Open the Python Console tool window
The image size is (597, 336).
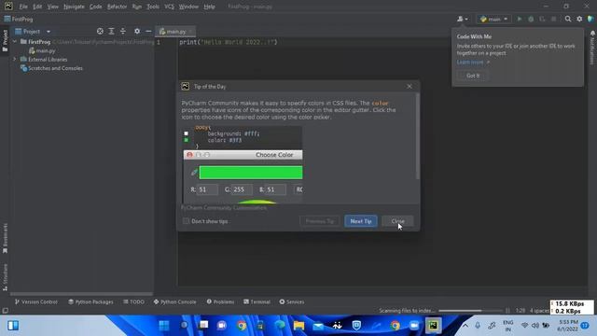click(174, 301)
